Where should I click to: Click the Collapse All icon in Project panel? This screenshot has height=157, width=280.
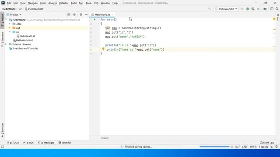pyautogui.click(x=74, y=14)
